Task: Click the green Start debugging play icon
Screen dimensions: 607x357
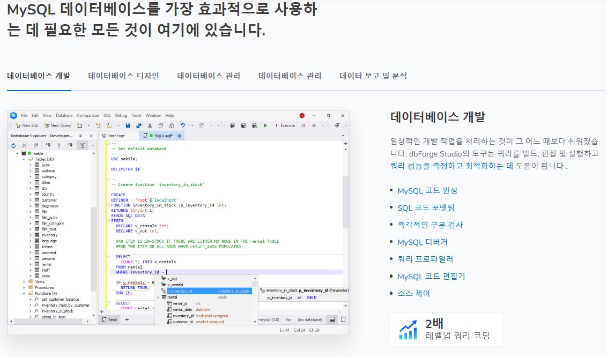Action: click(265, 126)
